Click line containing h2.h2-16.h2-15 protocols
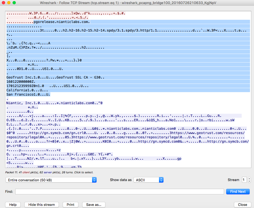Viewport: 254px width, 208px height. (x=126, y=30)
